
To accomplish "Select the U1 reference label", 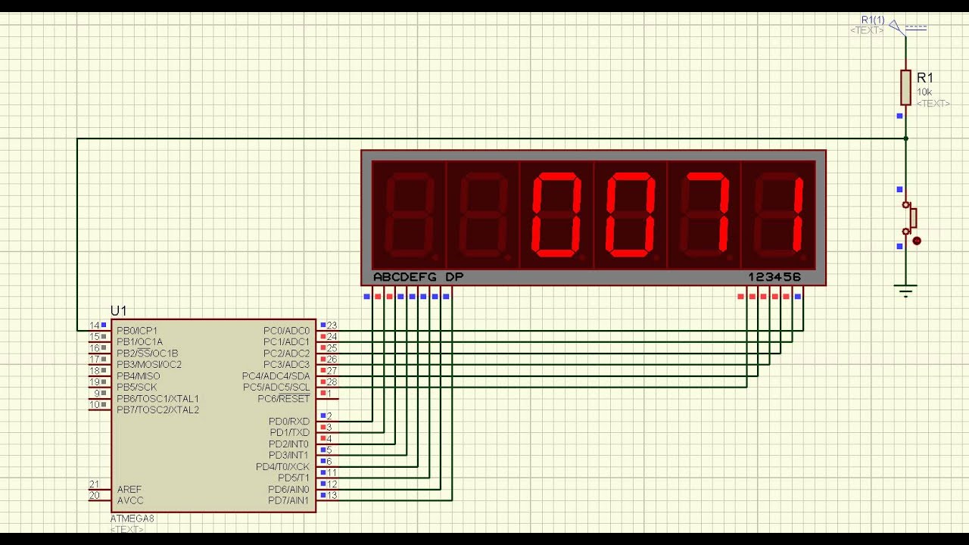I will [x=119, y=311].
